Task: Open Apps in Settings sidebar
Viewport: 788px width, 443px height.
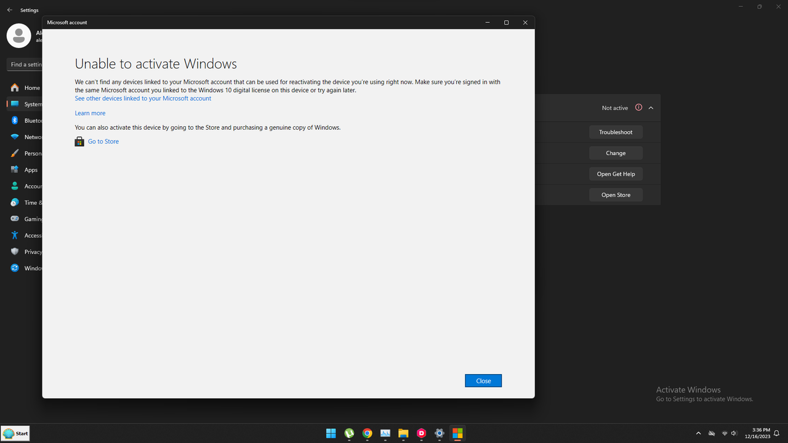Action: [24, 170]
